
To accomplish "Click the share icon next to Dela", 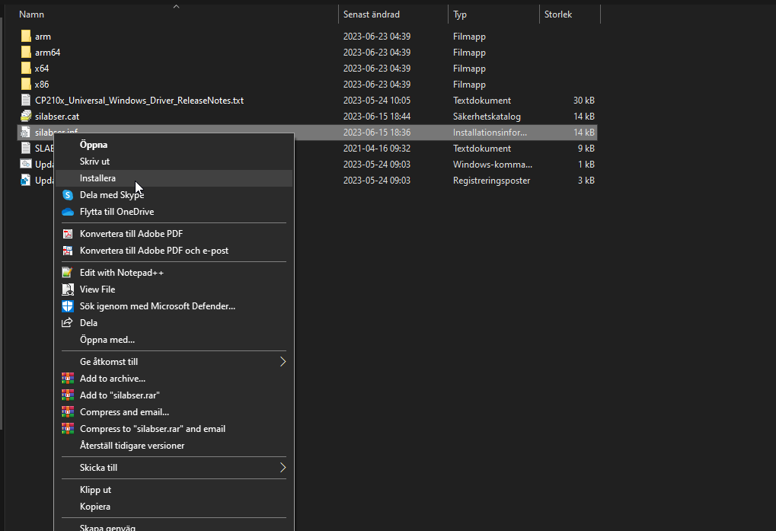I will [68, 323].
